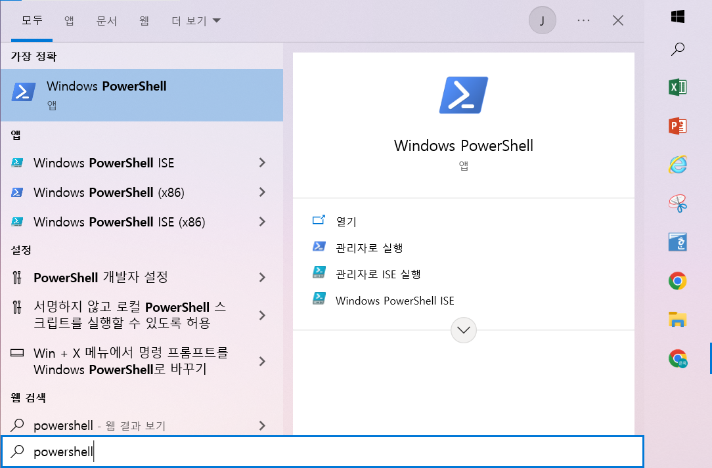This screenshot has height=468, width=712.
Task: Expand Windows PowerShell ISE result arrow
Action: tap(262, 163)
